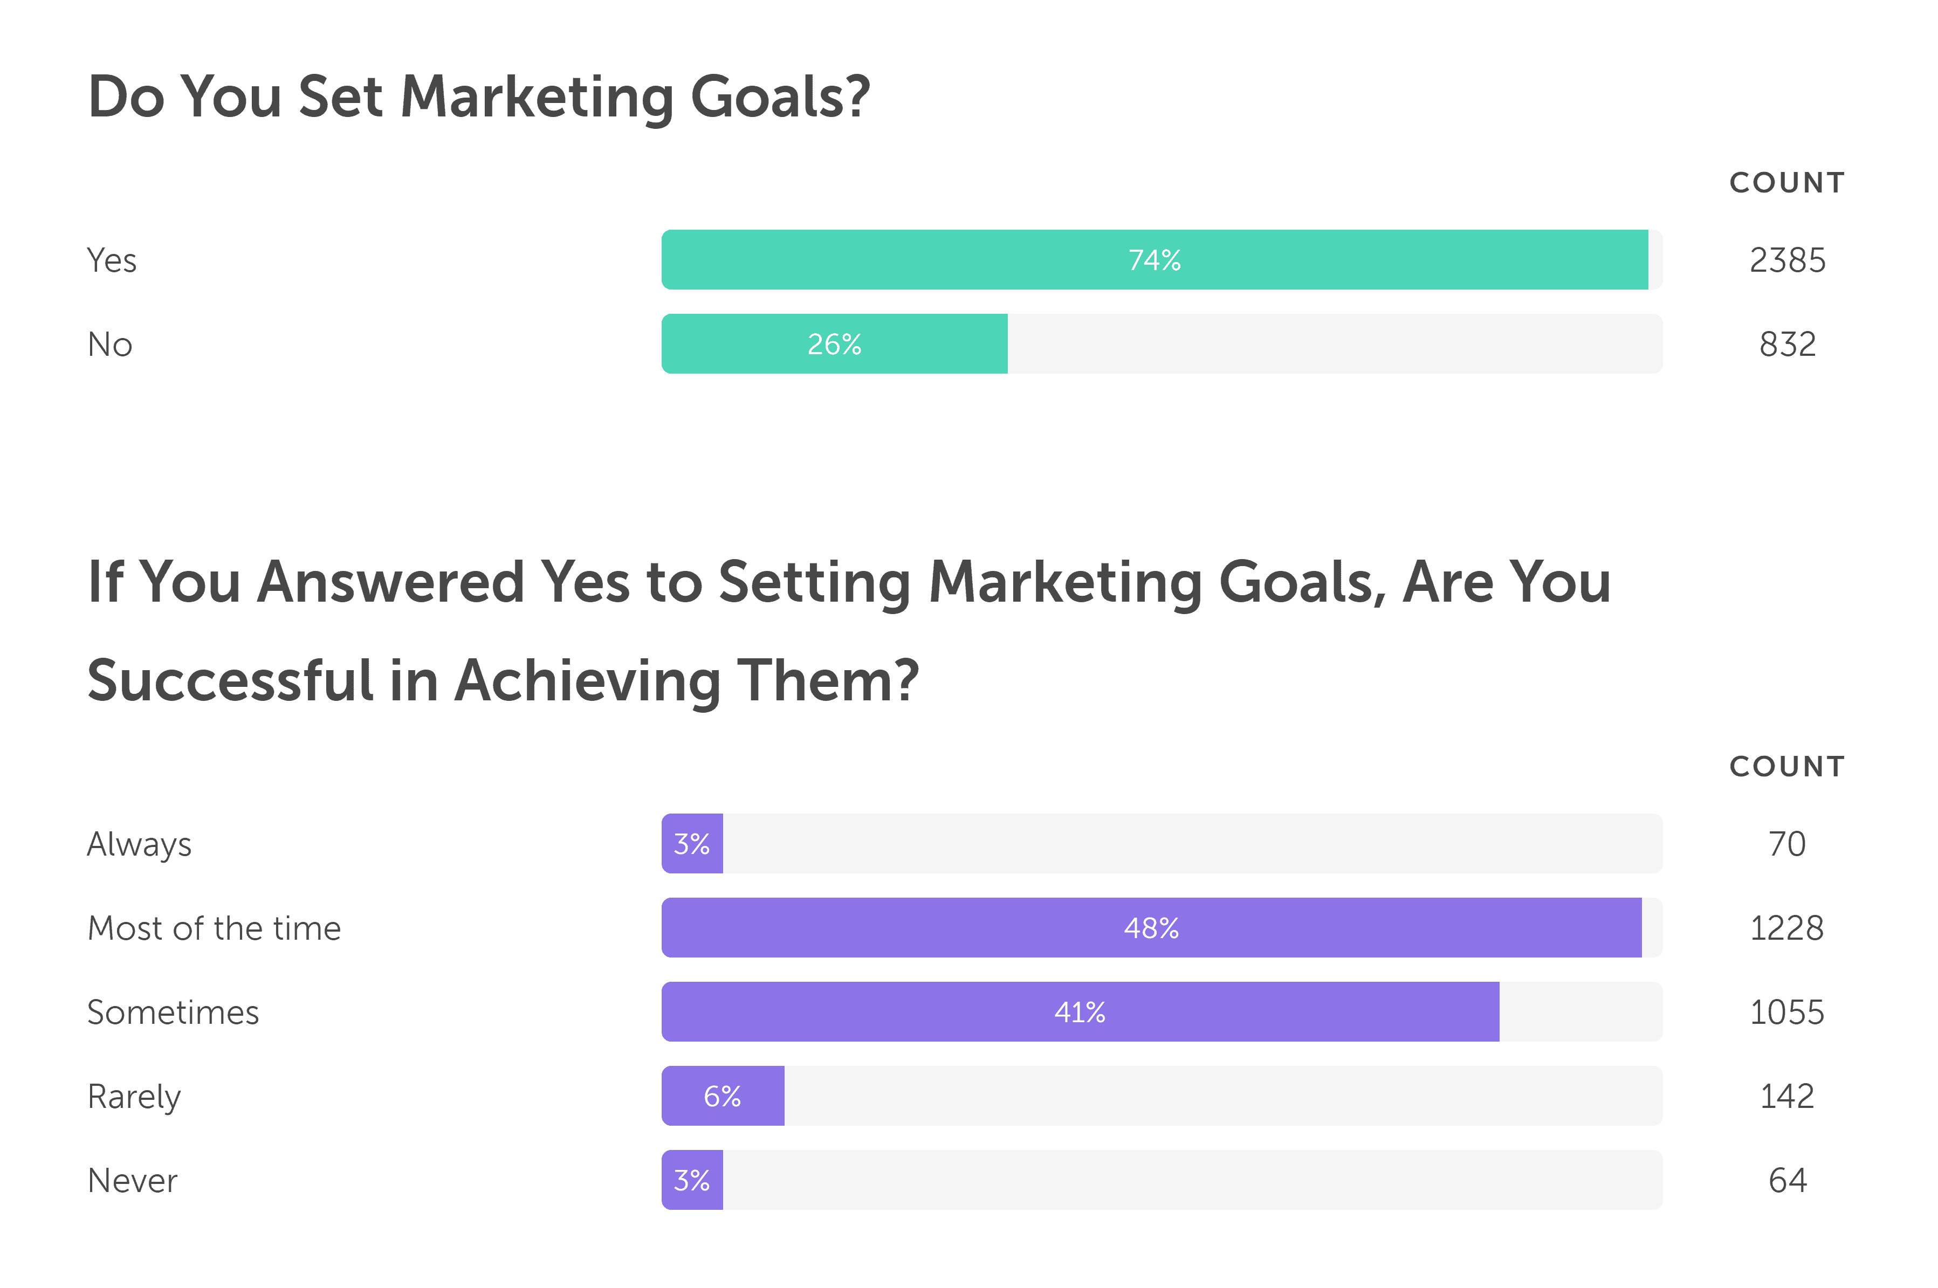
Task: Click the count value 1055
Action: [x=1787, y=1012]
